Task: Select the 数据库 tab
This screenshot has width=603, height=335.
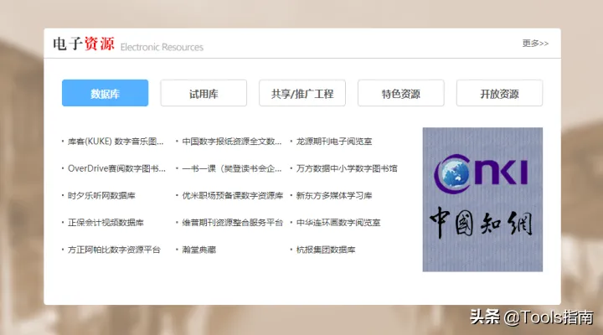Action: pyautogui.click(x=105, y=93)
